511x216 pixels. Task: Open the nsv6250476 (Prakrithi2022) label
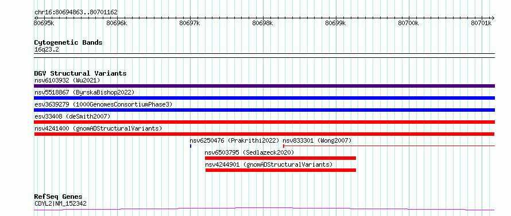(235, 140)
